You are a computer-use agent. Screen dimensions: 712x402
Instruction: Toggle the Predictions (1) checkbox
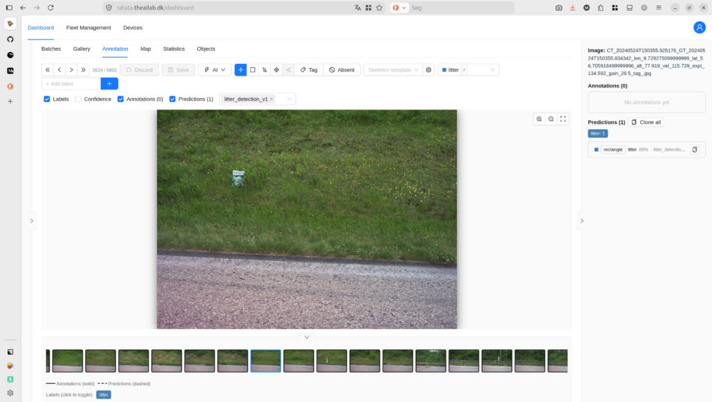click(x=172, y=99)
